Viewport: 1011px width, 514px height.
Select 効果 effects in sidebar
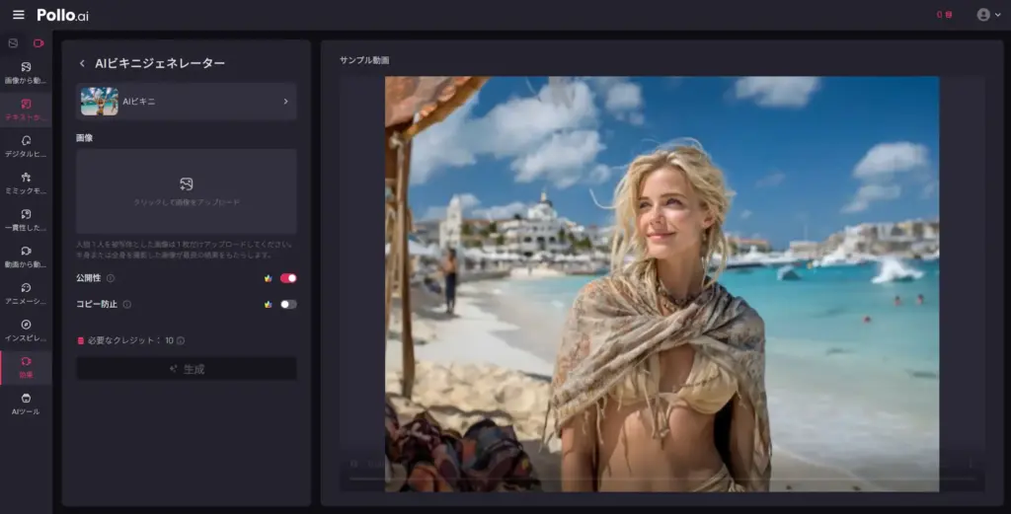point(26,367)
